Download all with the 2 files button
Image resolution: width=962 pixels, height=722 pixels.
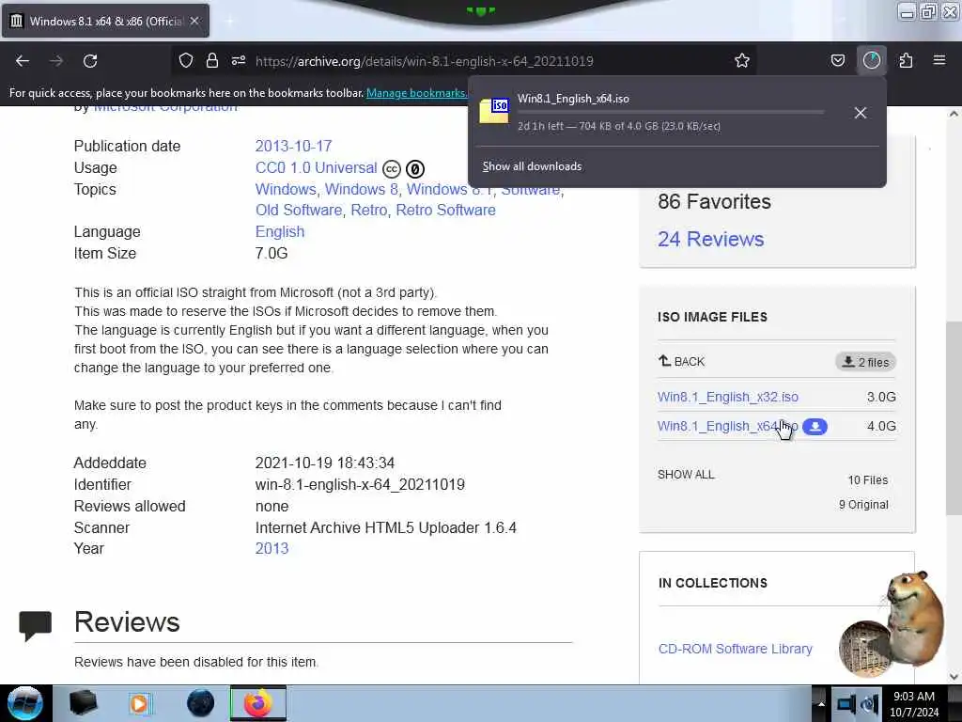(865, 362)
